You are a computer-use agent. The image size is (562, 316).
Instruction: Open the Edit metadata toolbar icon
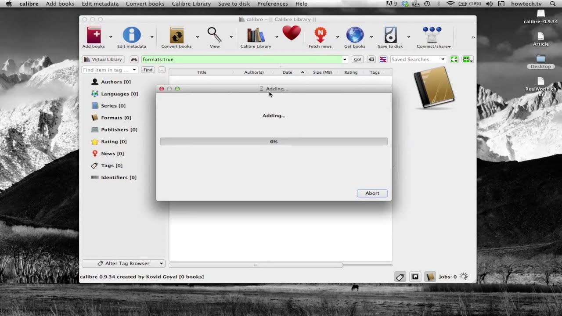(131, 35)
